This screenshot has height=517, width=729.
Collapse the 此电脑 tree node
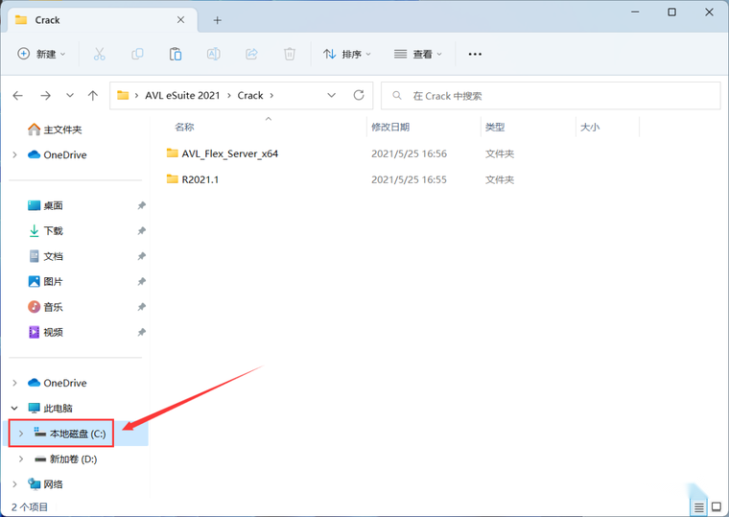point(15,409)
